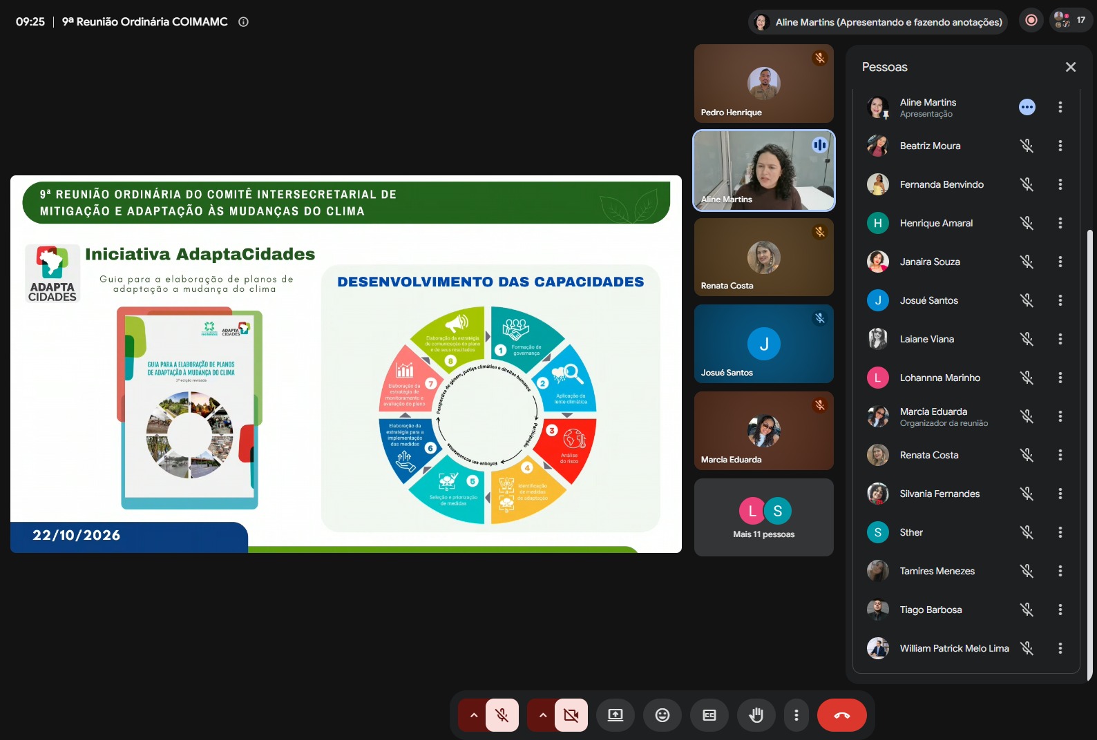Image resolution: width=1097 pixels, height=740 pixels.
Task: Click Renata Costa muted microphone in list
Action: pos(1027,455)
